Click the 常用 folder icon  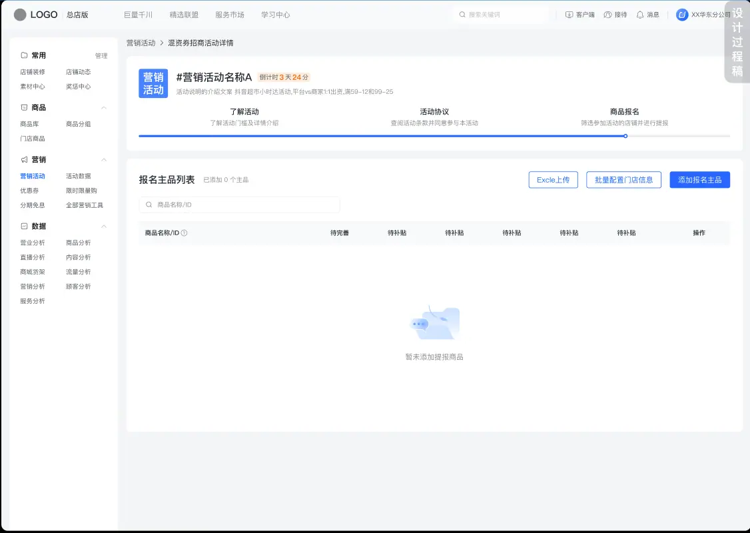[24, 55]
